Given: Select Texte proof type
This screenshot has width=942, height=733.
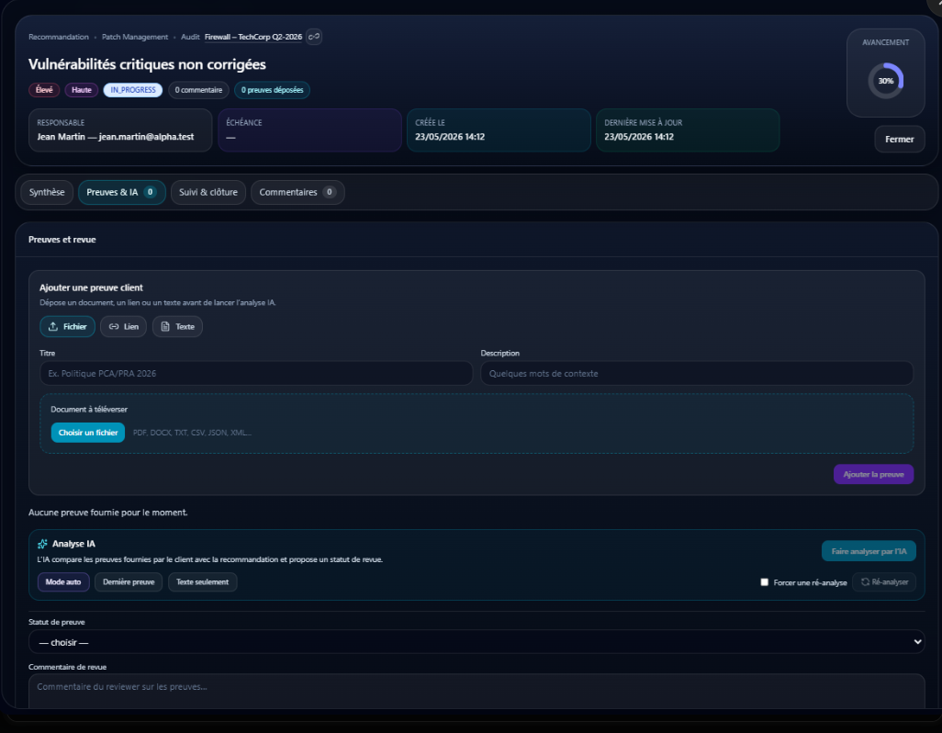Looking at the screenshot, I should pyautogui.click(x=177, y=326).
